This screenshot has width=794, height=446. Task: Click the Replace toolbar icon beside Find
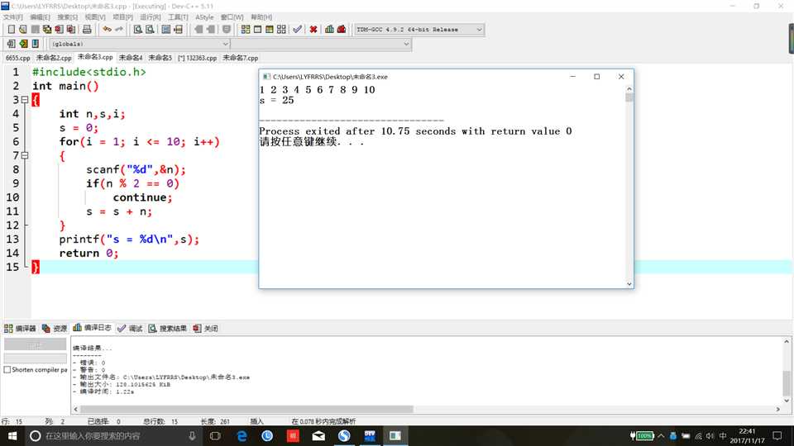coord(150,30)
